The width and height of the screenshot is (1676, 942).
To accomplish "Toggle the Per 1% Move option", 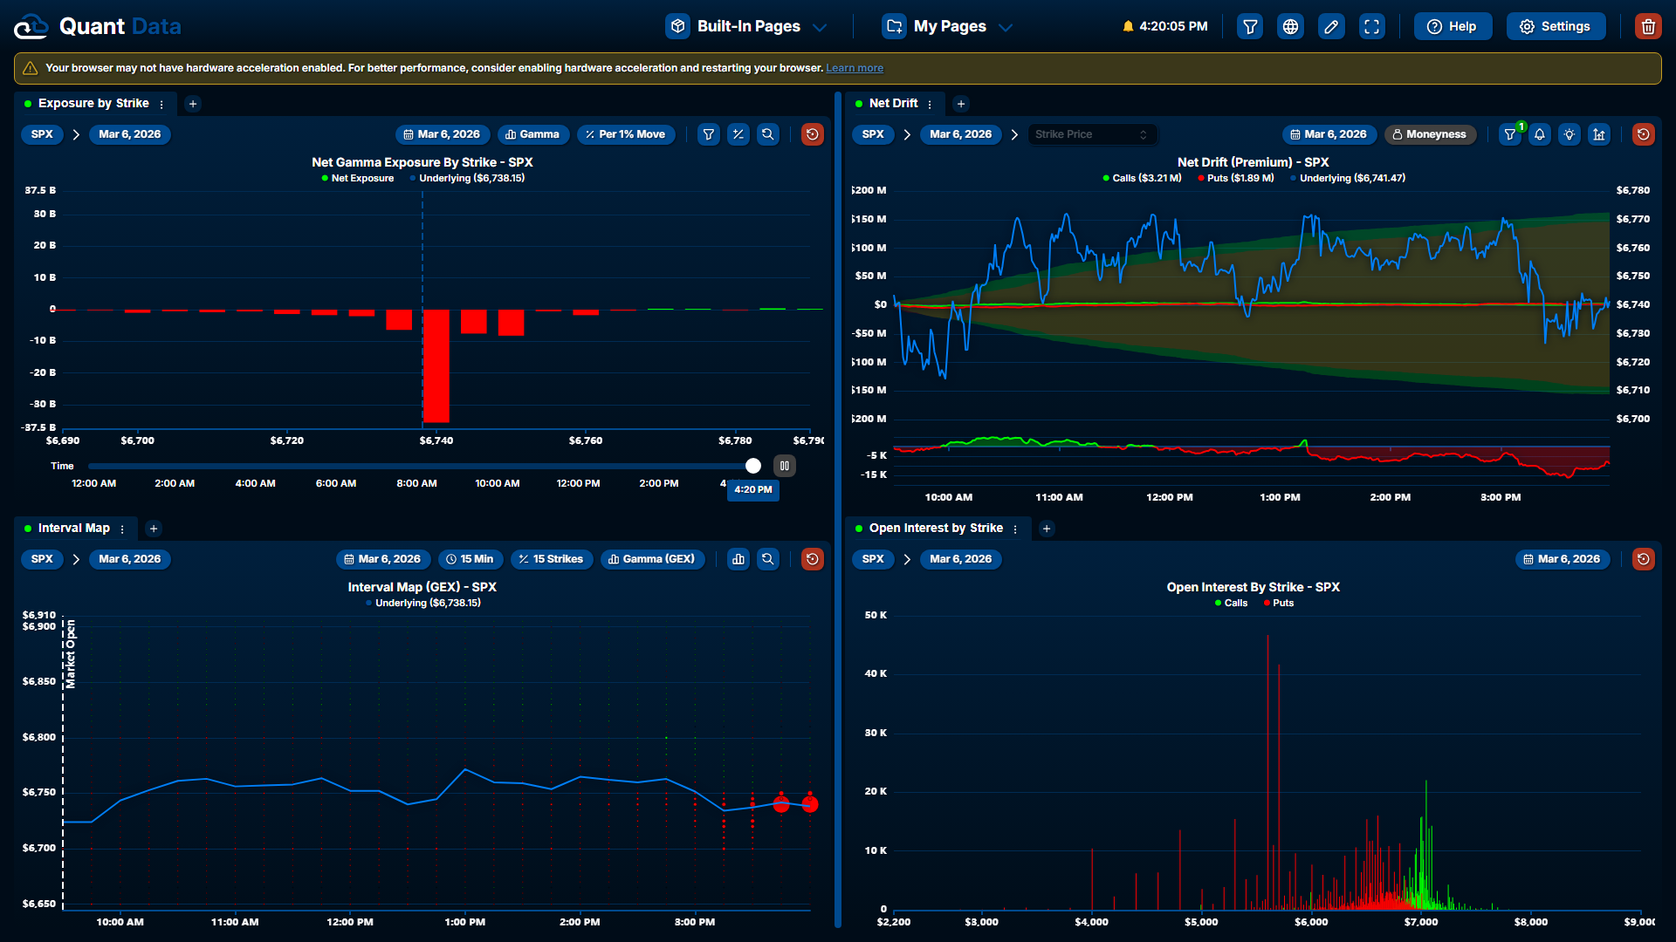I will tap(625, 134).
